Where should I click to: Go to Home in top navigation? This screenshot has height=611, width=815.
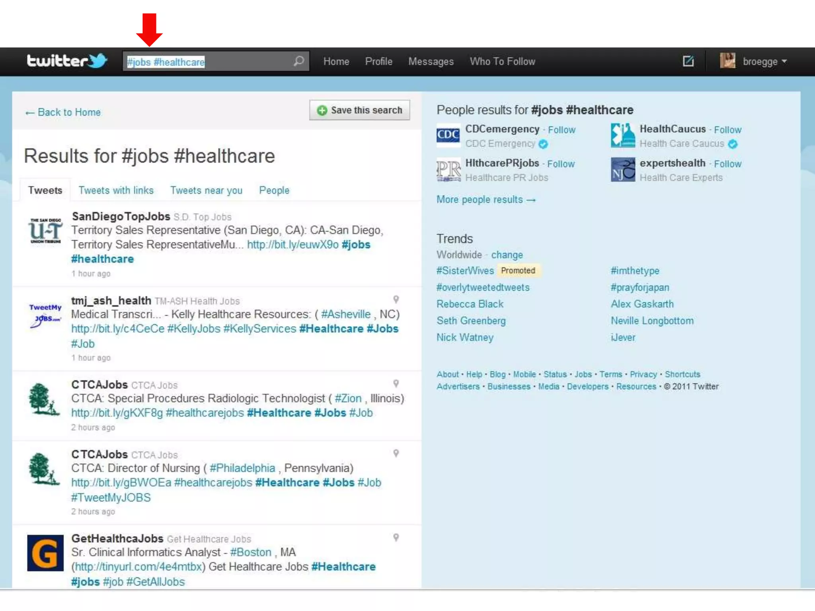pos(336,62)
